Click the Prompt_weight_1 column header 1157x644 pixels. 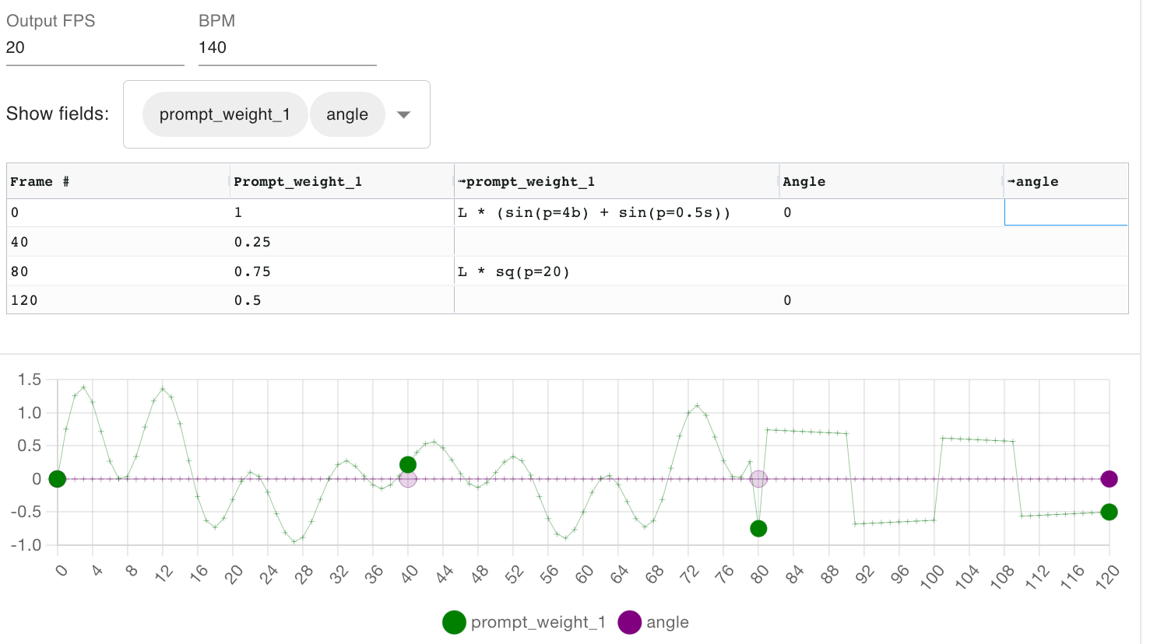[342, 181]
